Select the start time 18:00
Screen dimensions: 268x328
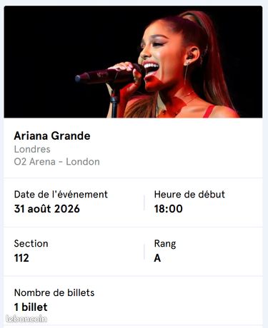(169, 209)
